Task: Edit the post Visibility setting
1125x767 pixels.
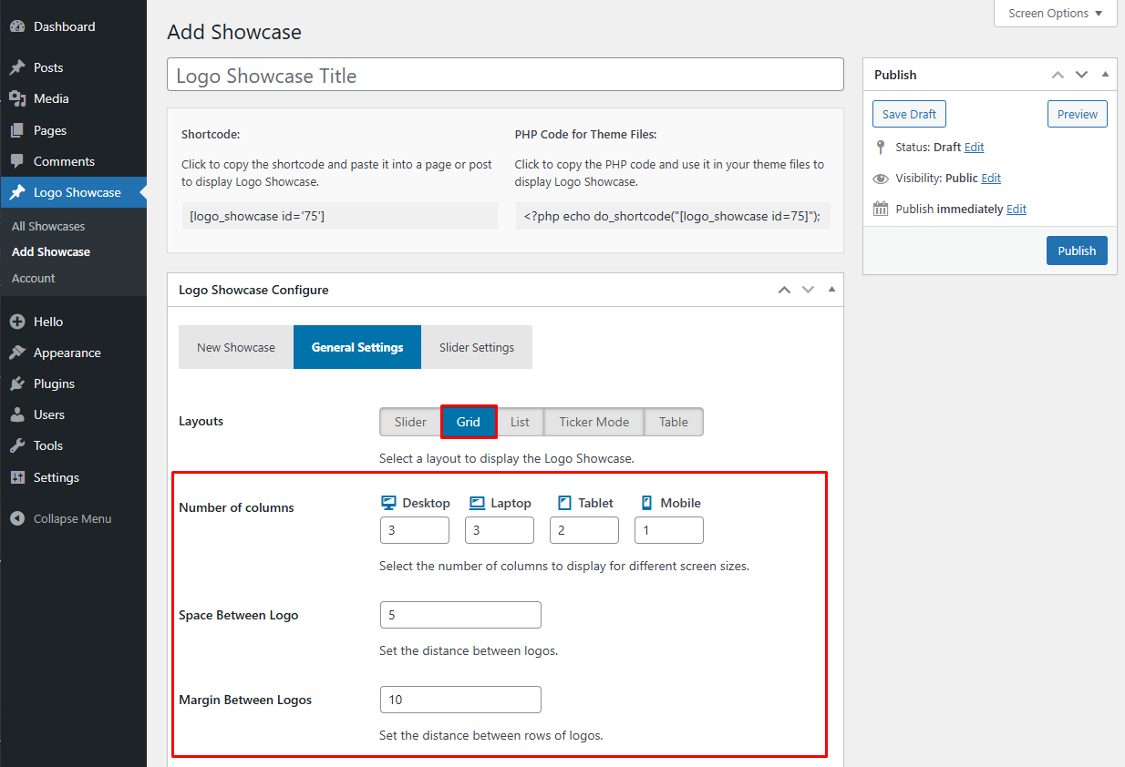Action: pyautogui.click(x=990, y=179)
